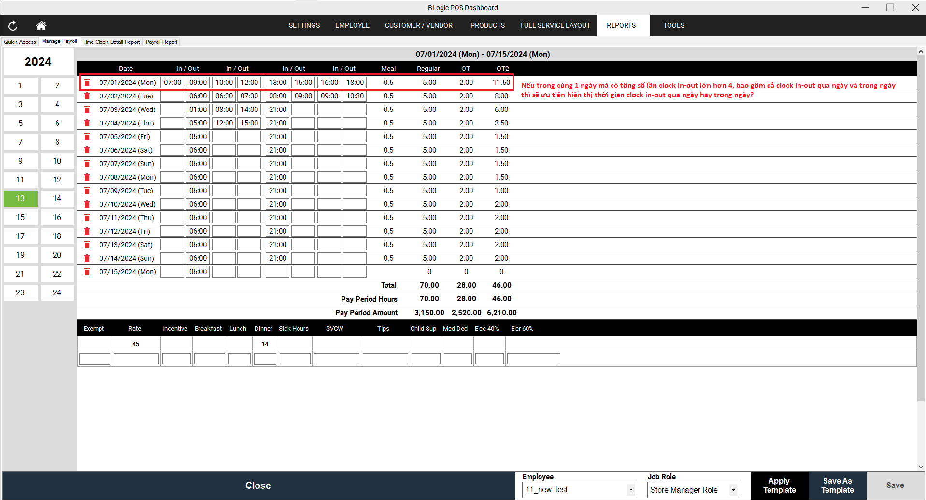Screen dimensions: 926x500
Task: Click the Apply Template button
Action: [779, 485]
